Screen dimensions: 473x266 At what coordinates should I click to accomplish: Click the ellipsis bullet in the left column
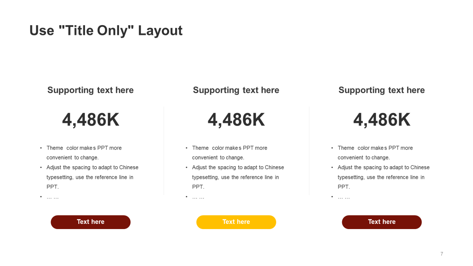pos(52,197)
